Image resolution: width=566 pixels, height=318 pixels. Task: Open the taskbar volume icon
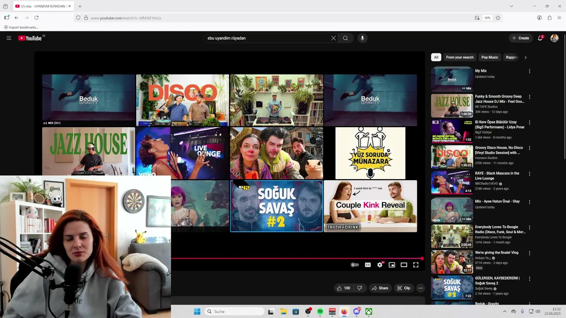click(x=538, y=311)
